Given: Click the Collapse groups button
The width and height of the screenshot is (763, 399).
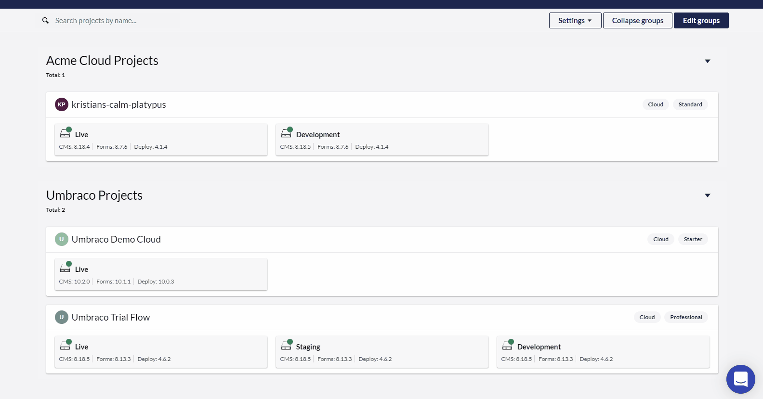Looking at the screenshot, I should point(638,21).
